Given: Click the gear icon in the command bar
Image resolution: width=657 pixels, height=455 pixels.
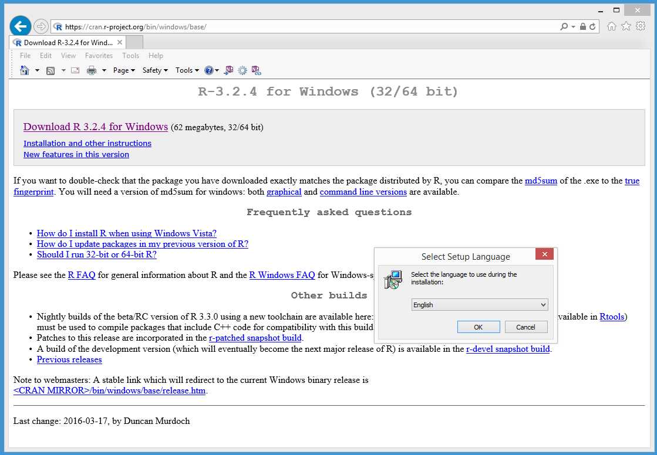Looking at the screenshot, I should pyautogui.click(x=242, y=70).
